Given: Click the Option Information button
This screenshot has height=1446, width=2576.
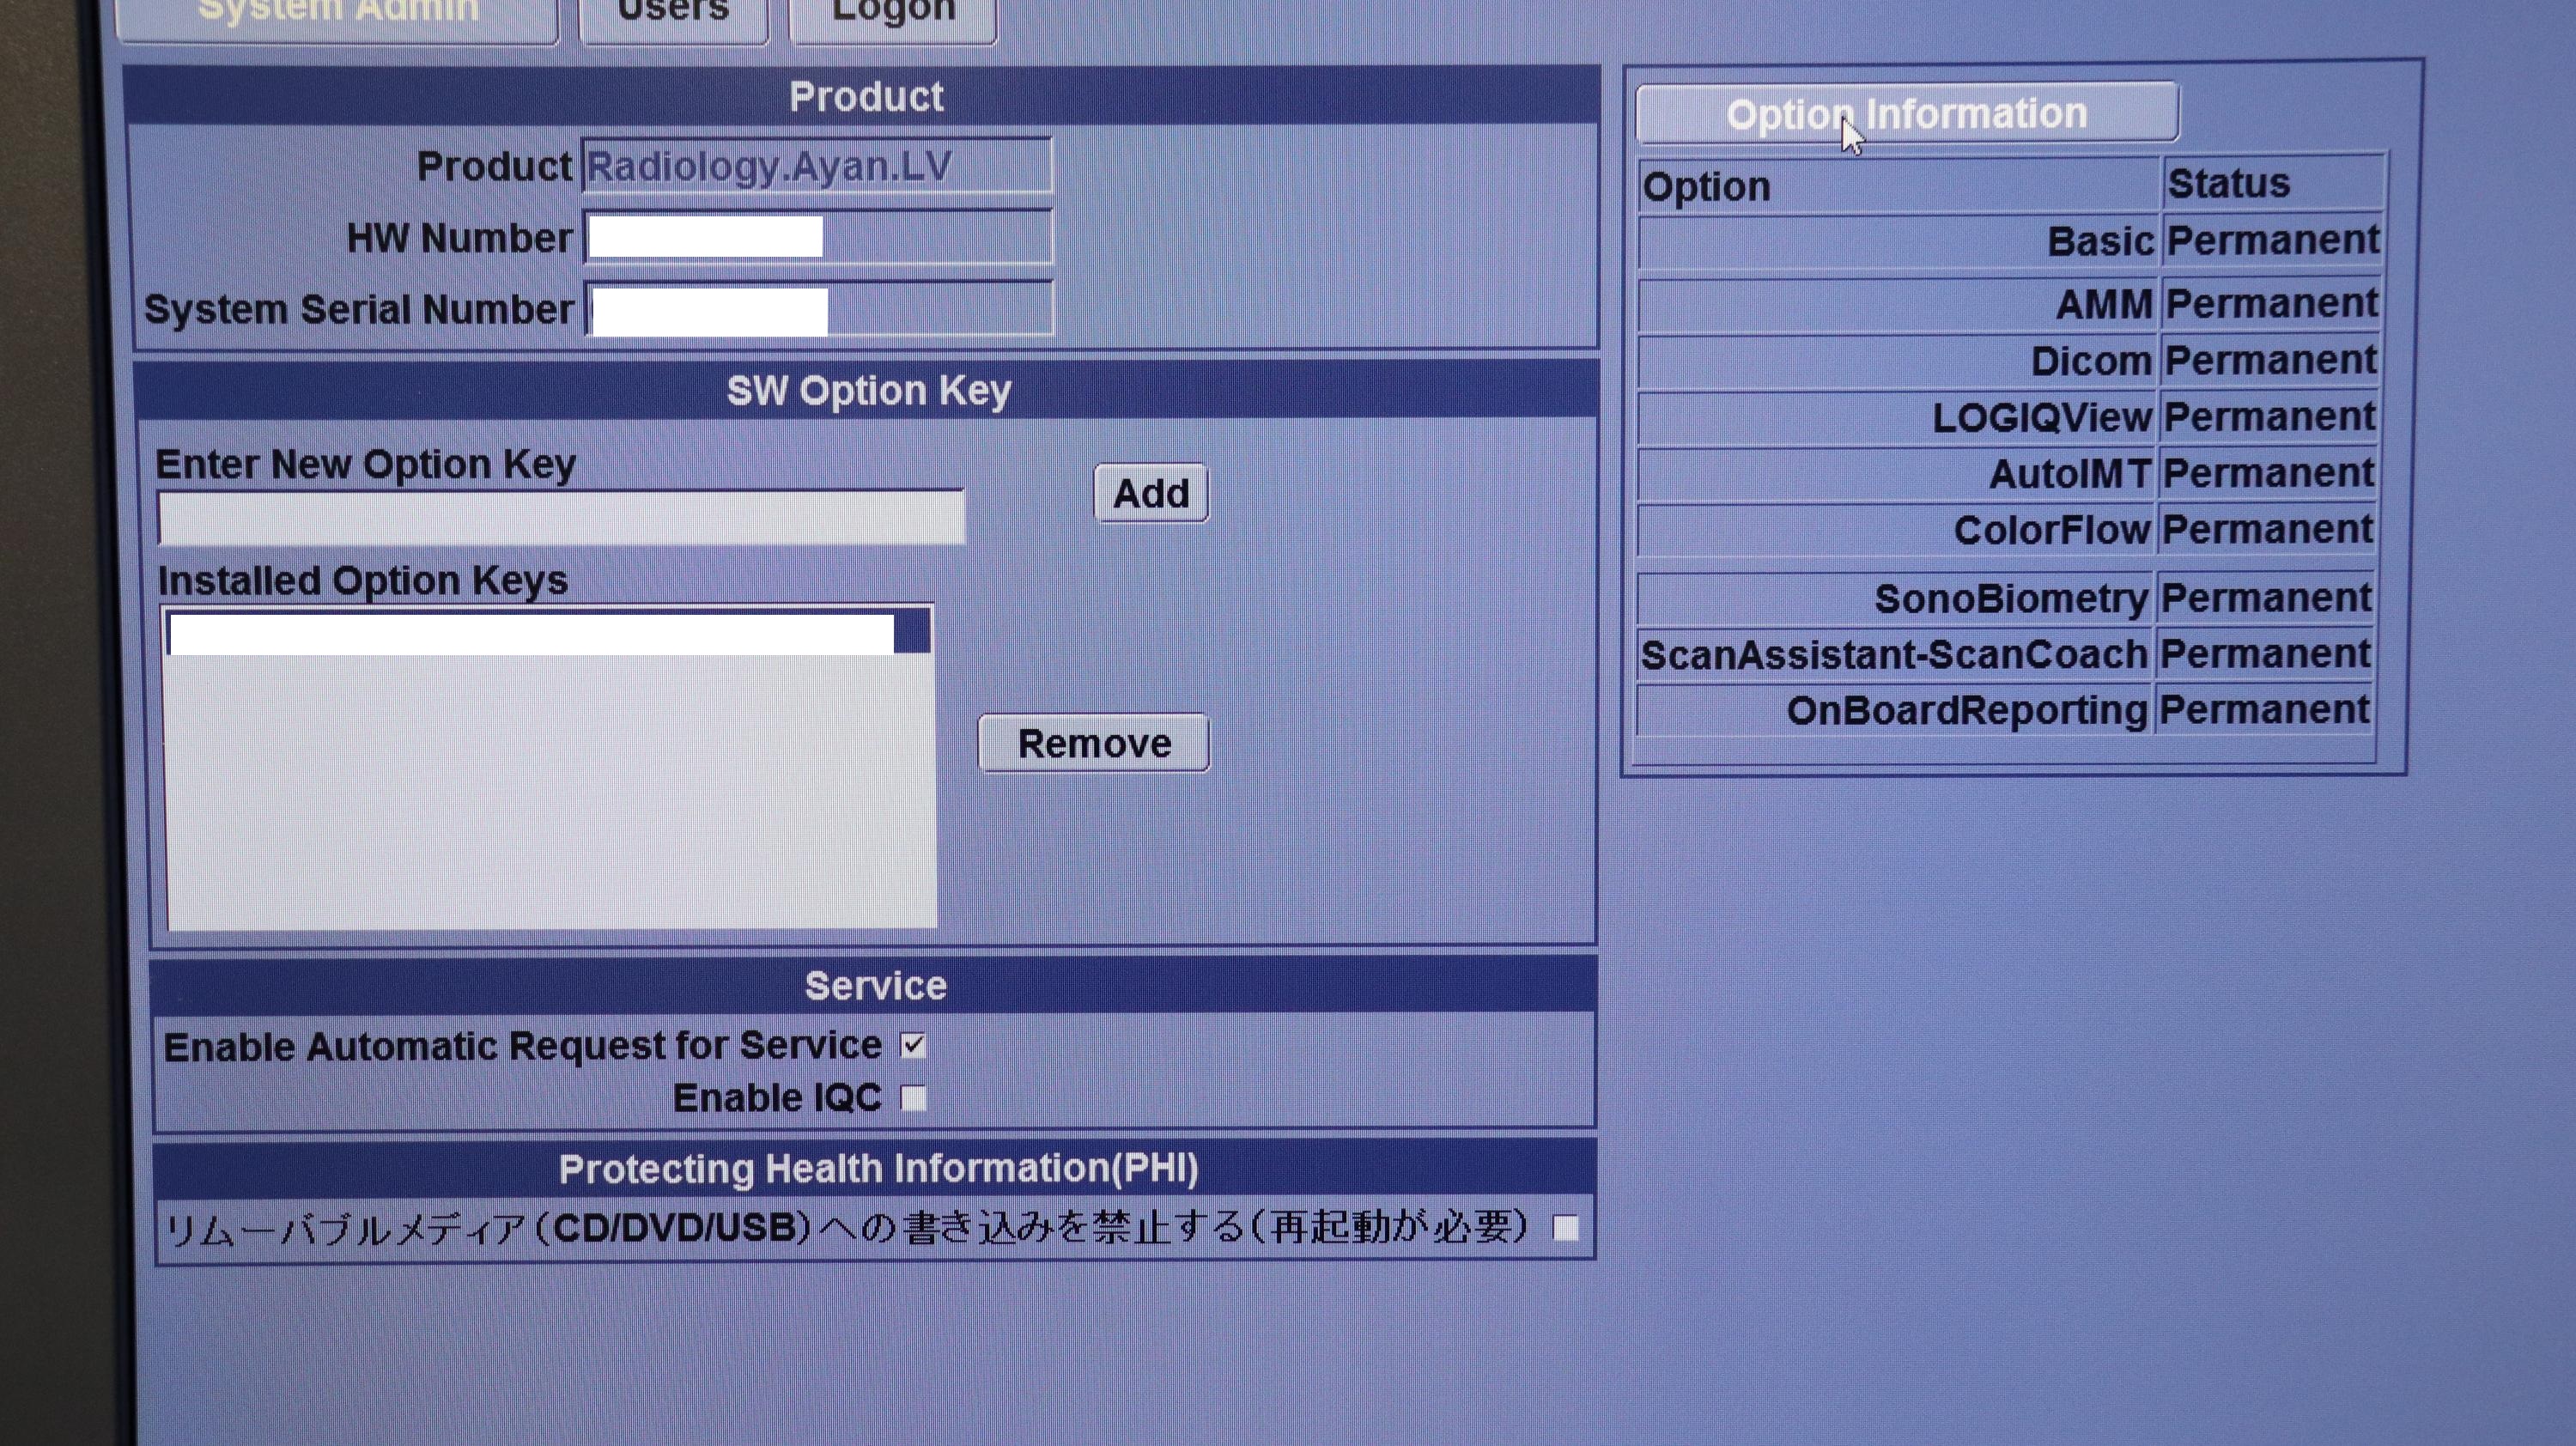Looking at the screenshot, I should 1906,113.
